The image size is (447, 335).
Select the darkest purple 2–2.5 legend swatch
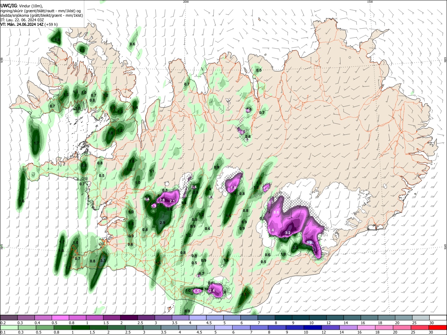pyautogui.click(x=129, y=318)
